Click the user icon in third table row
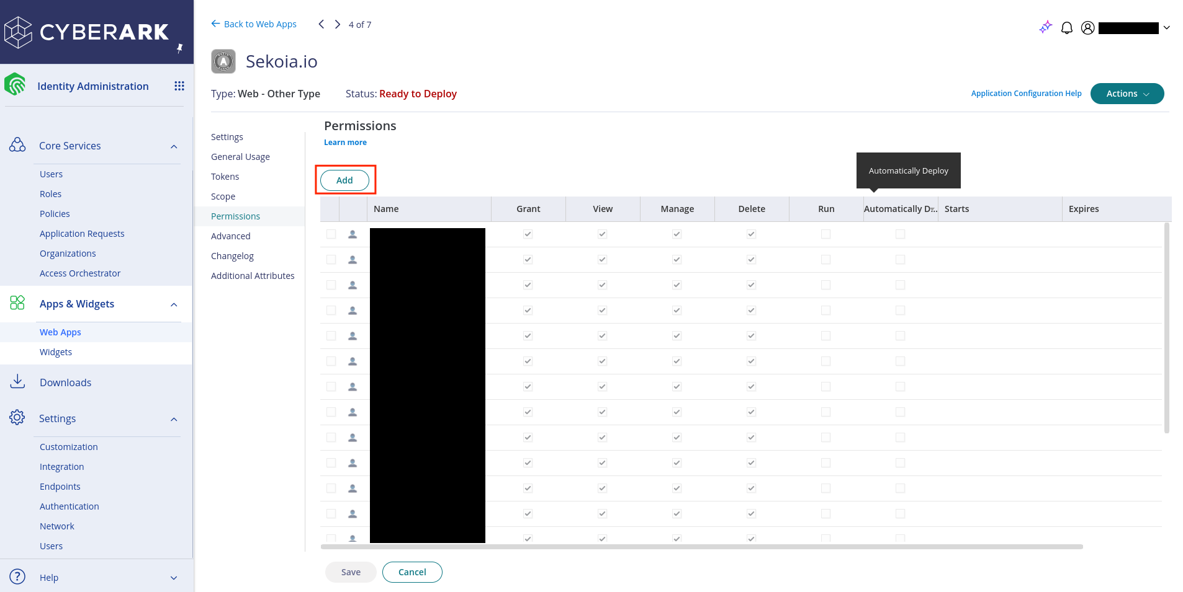The image size is (1183, 592). coord(353,285)
